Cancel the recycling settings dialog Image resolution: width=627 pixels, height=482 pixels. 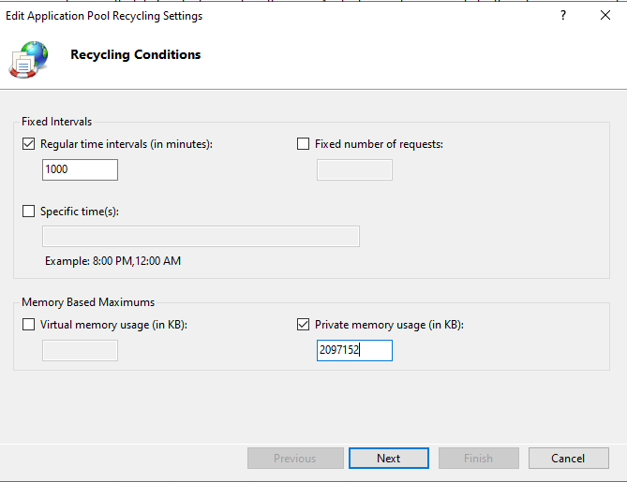click(x=569, y=458)
